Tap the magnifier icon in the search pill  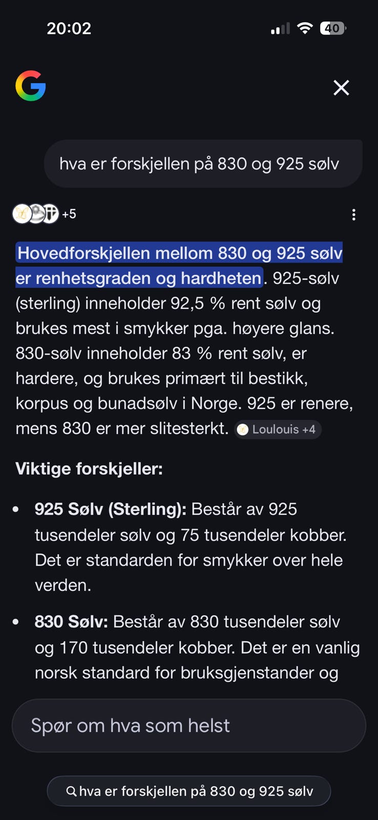click(72, 791)
